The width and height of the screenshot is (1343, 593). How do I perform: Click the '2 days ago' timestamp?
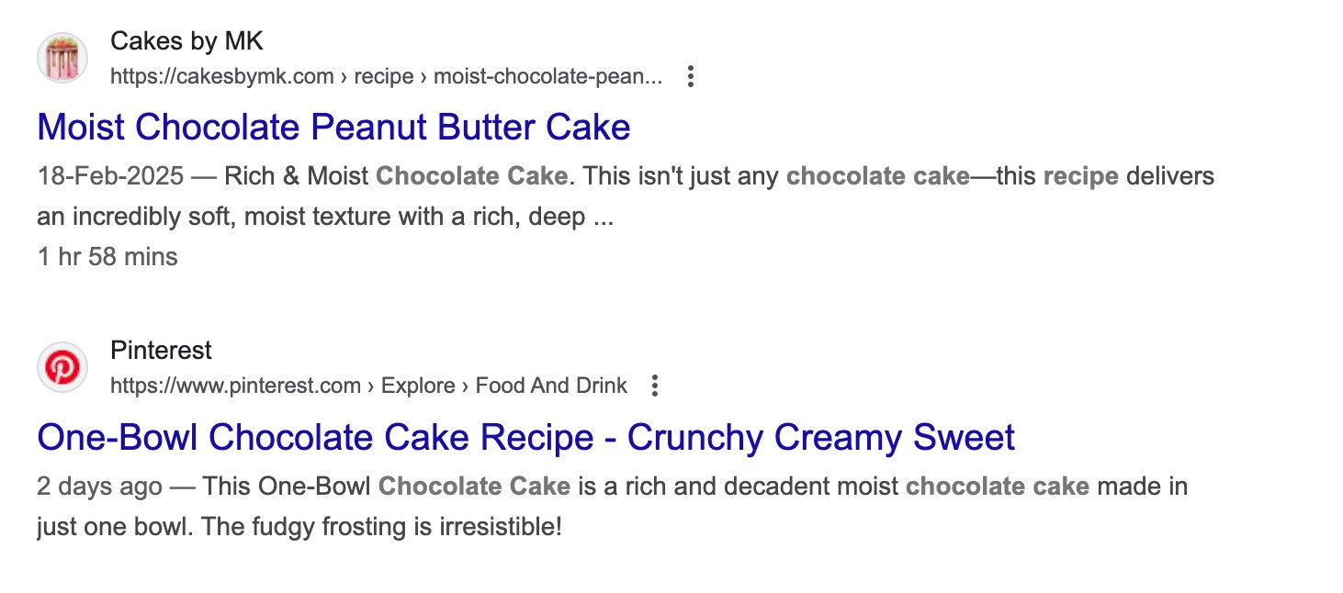(100, 486)
